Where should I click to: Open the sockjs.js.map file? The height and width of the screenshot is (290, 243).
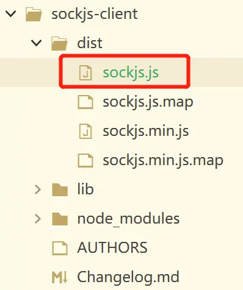point(148,102)
